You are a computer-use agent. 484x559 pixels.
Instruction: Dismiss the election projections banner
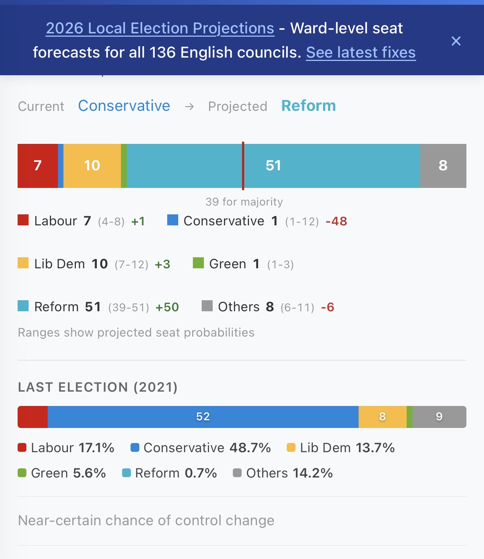[x=456, y=41]
